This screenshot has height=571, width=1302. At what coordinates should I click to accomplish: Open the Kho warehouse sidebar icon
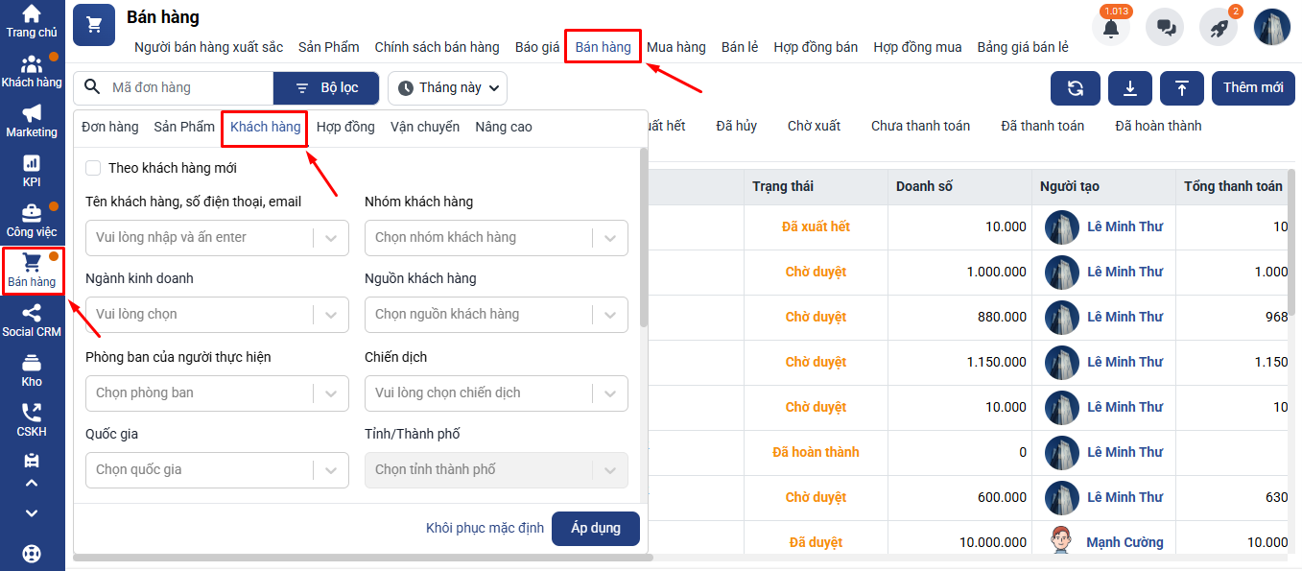[x=32, y=363]
